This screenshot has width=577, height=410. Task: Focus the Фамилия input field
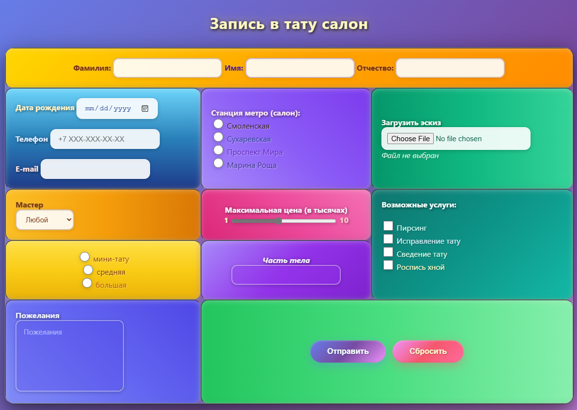click(167, 68)
